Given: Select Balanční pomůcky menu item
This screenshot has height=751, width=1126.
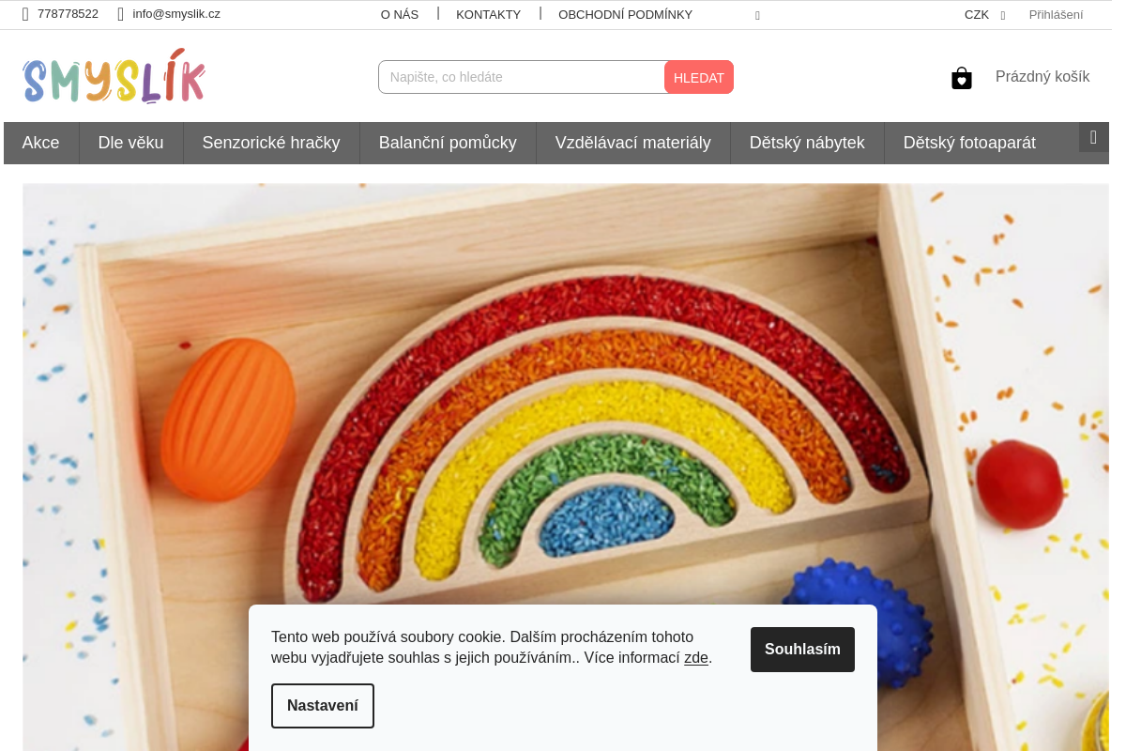Looking at the screenshot, I should click(x=448, y=143).
